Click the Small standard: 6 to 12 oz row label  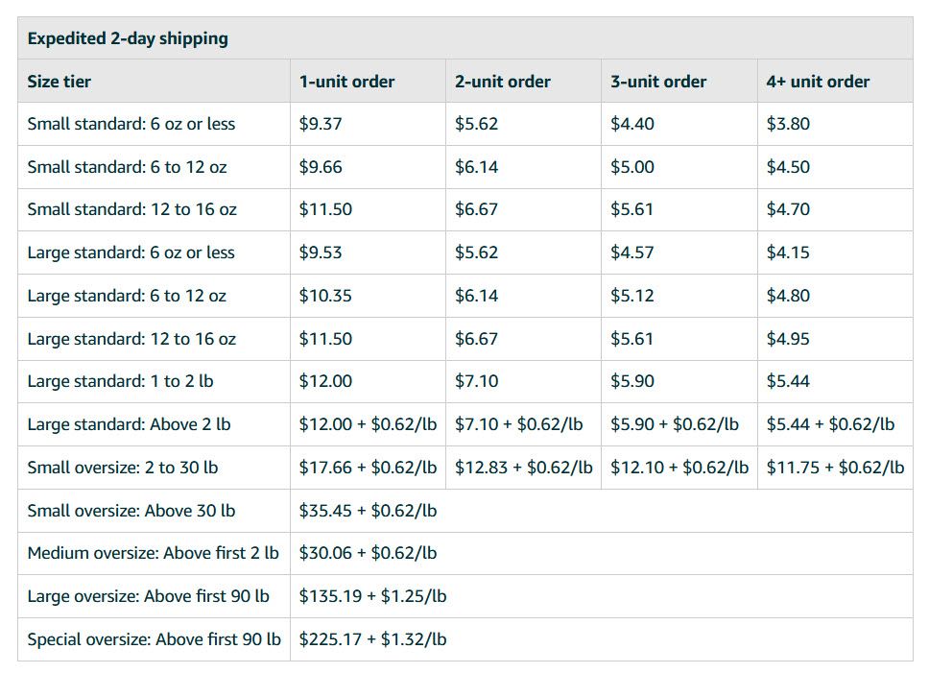[x=127, y=167]
